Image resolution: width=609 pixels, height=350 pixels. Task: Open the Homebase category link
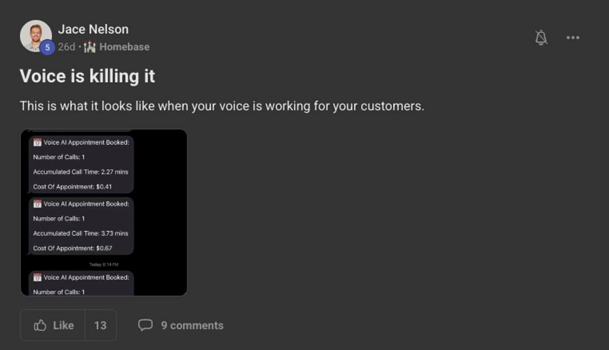124,47
